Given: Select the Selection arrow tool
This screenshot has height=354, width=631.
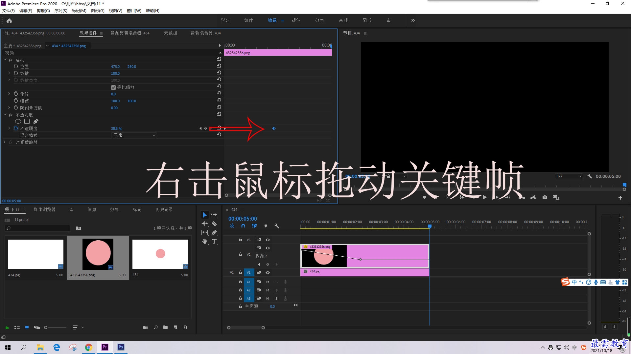Looking at the screenshot, I should click(205, 215).
